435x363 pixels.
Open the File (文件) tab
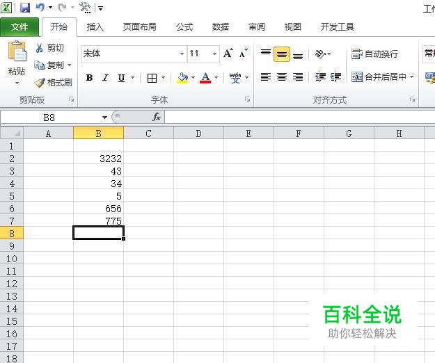[19, 27]
